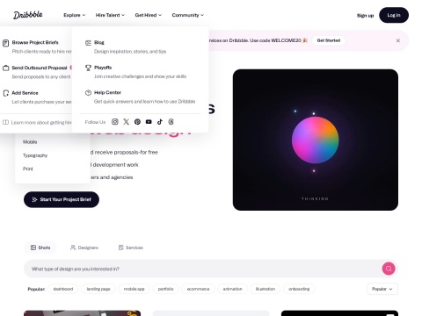Open the Instagram follow icon
422x316 pixels.
(115, 122)
